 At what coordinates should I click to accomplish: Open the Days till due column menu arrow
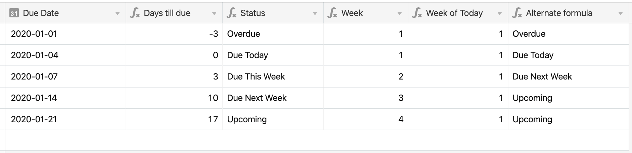[x=214, y=14]
